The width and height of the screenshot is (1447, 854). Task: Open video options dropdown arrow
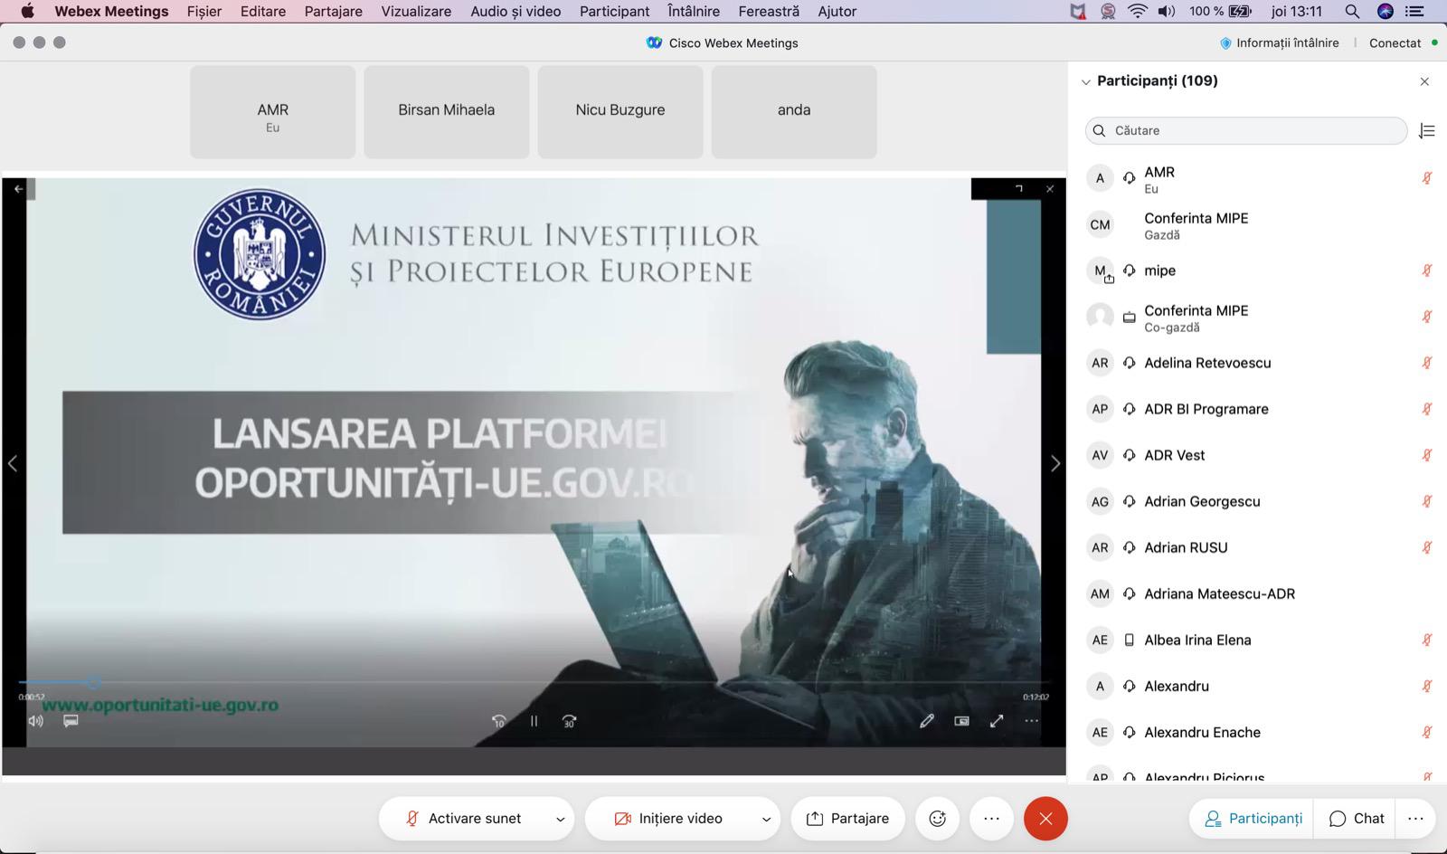click(x=766, y=820)
